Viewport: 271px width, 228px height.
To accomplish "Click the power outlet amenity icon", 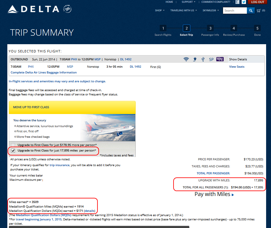I will coord(195,59).
